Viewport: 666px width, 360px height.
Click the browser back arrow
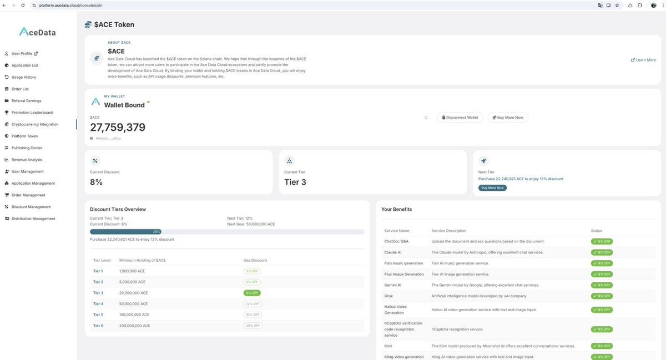coord(4,5)
